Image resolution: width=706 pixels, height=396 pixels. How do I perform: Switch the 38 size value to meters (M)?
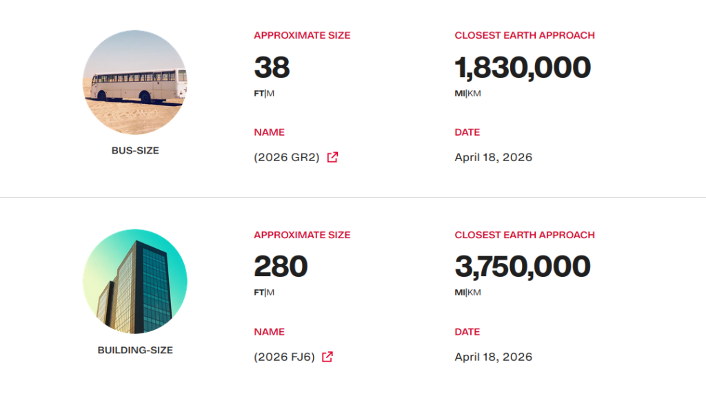(x=270, y=94)
